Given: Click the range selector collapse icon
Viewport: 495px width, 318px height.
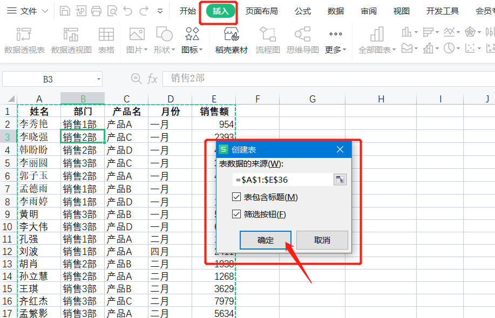Looking at the screenshot, I should (340, 179).
